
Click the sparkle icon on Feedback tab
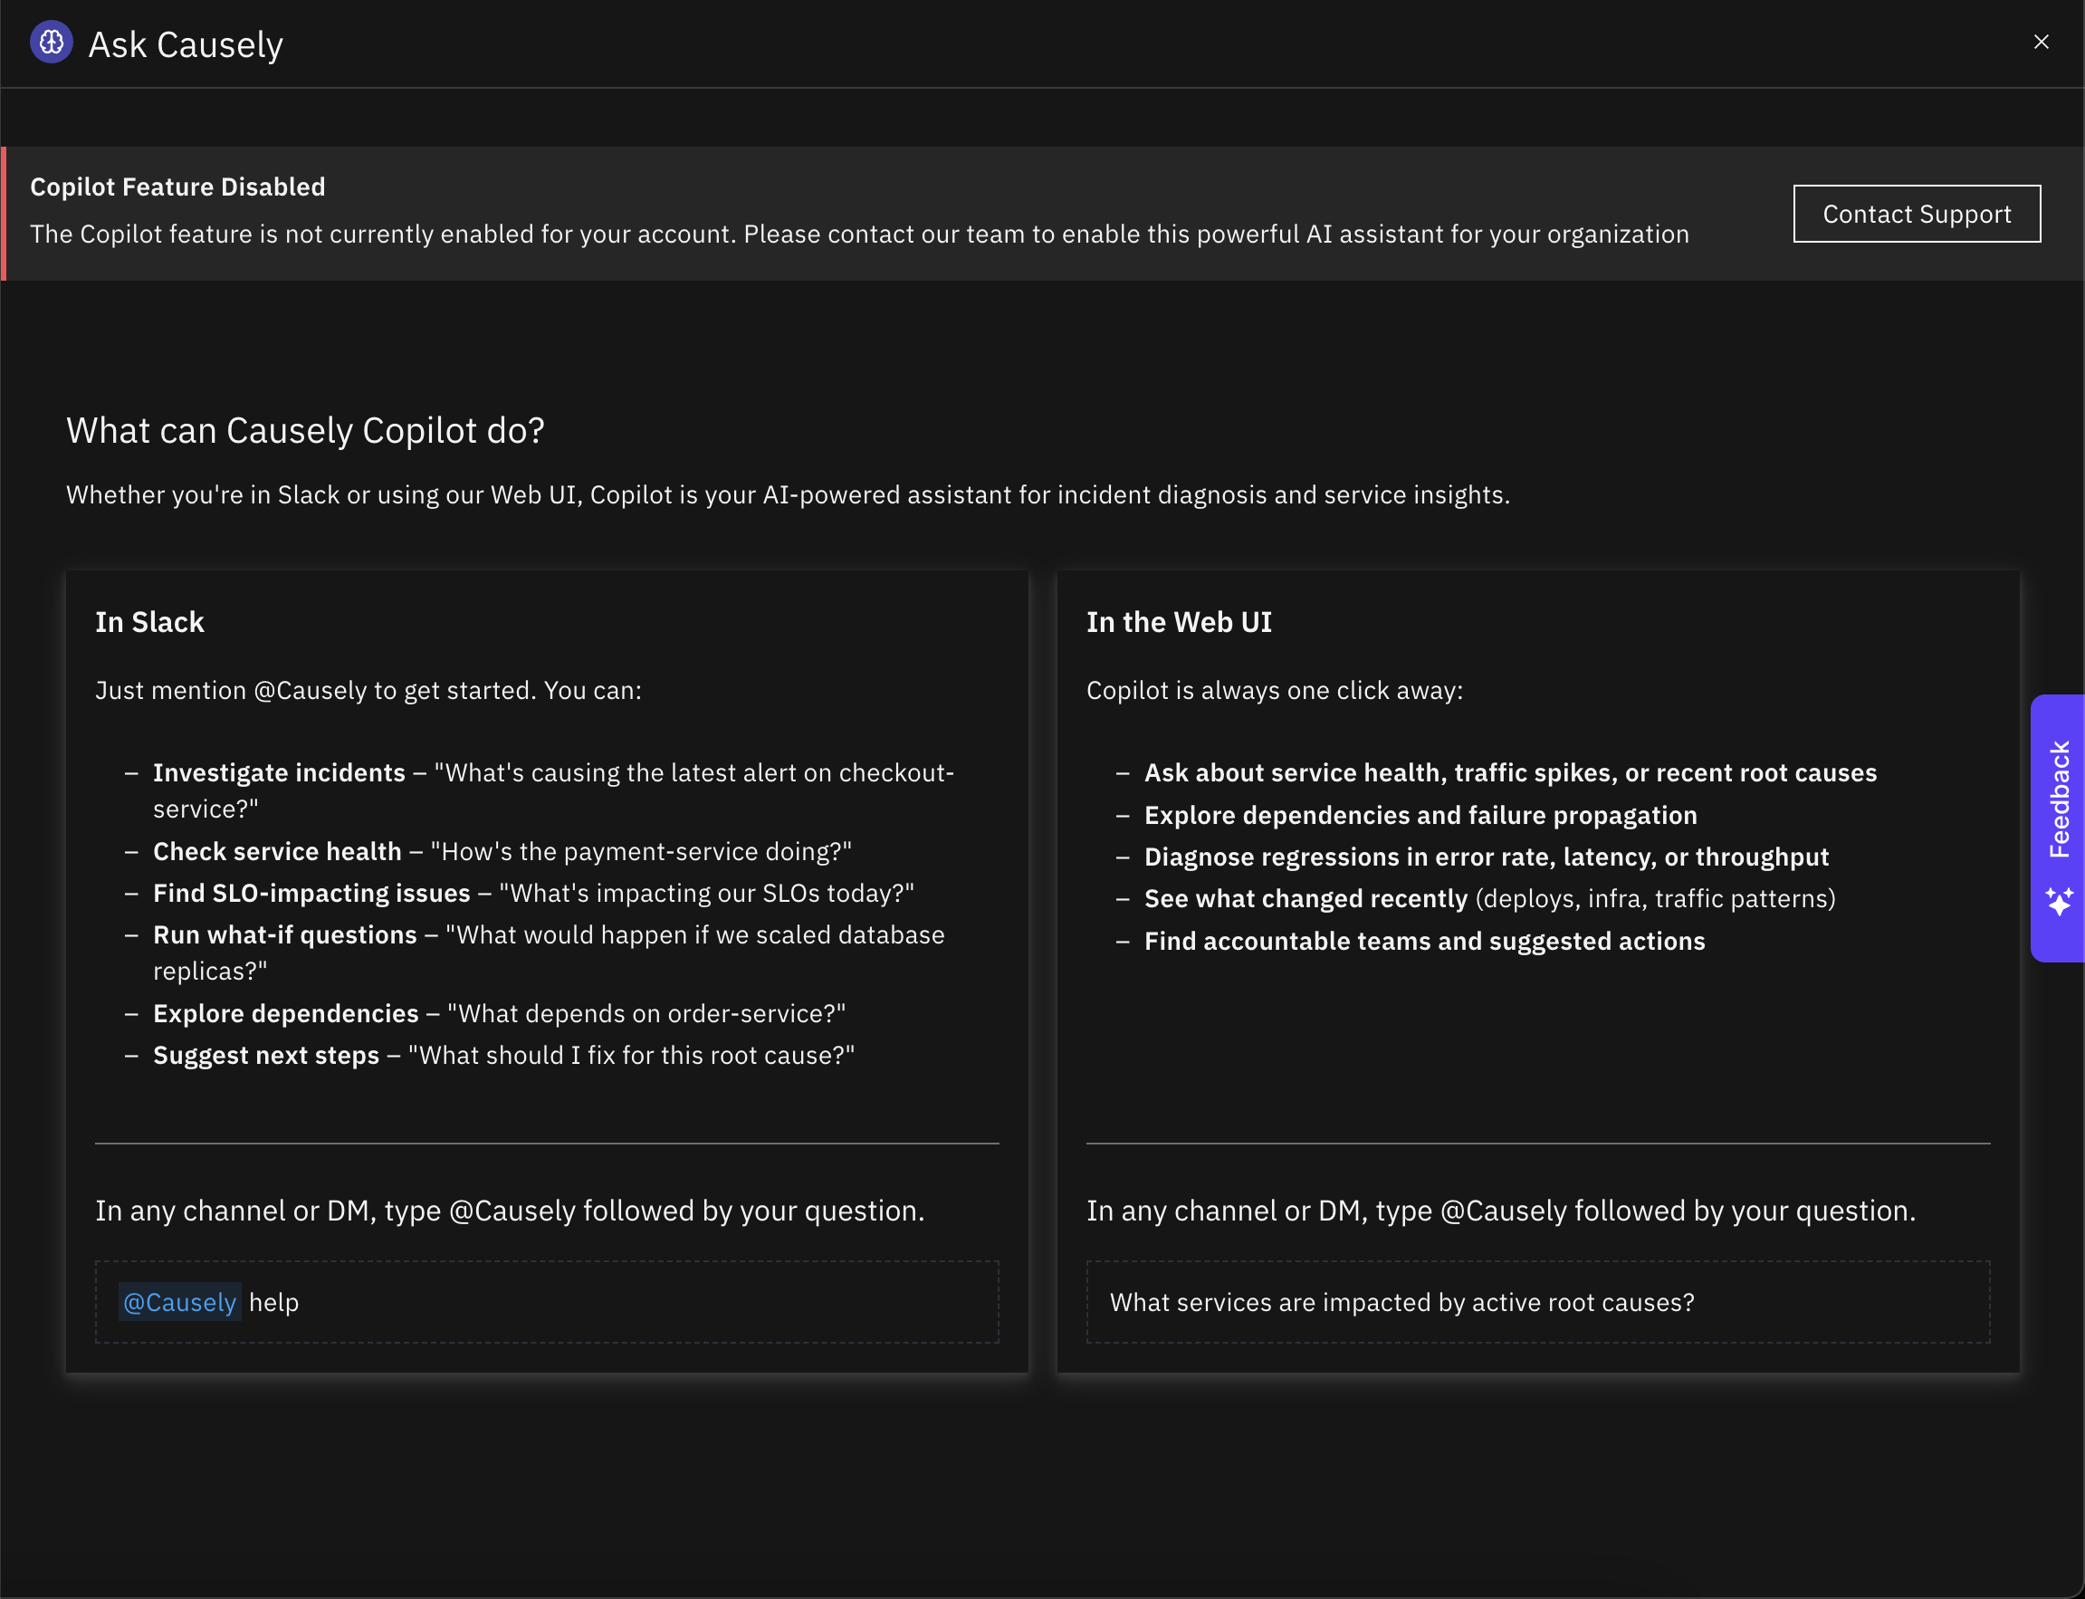pyautogui.click(x=2060, y=901)
